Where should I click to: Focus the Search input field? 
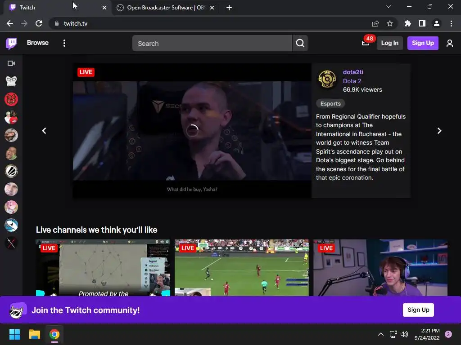(212, 44)
